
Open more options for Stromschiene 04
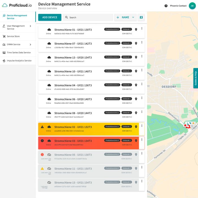pyautogui.click(x=142, y=84)
